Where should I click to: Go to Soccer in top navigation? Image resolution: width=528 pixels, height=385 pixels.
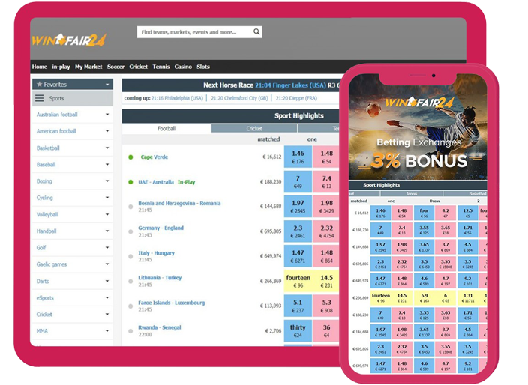click(x=115, y=67)
